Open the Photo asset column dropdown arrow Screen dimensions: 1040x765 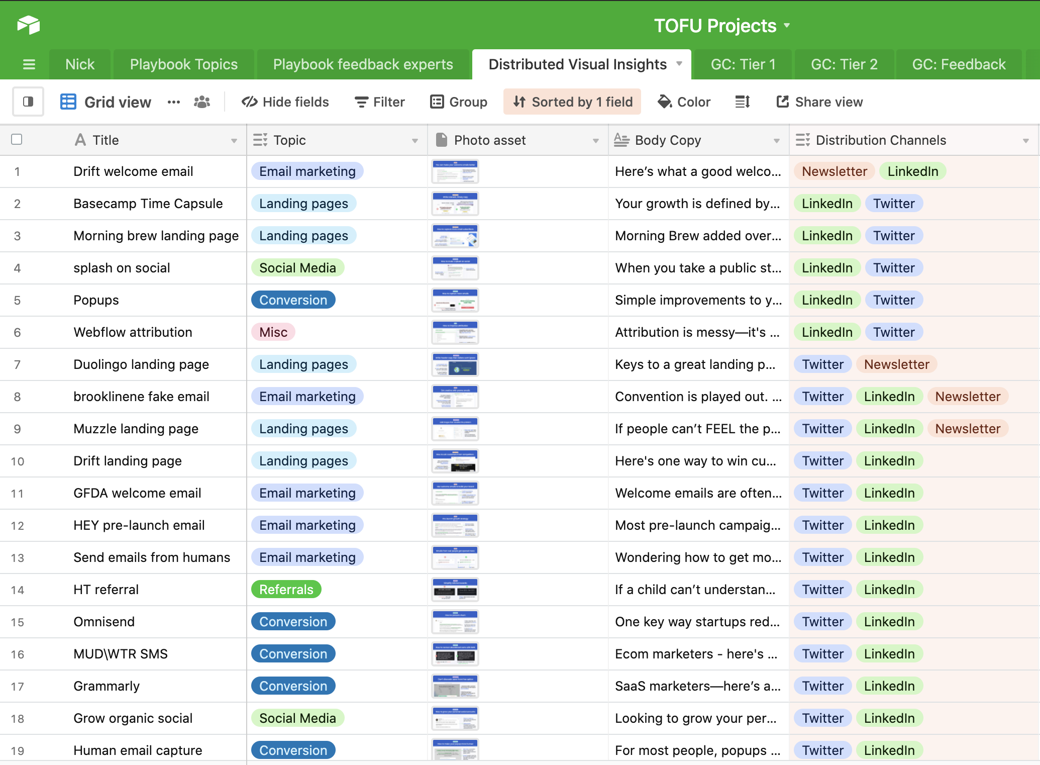click(x=595, y=141)
